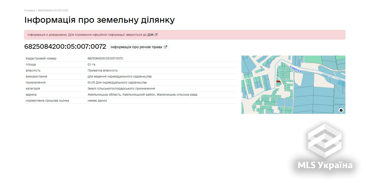Select Землі сільськогосподарського призначення value
Screen dimensions: 371x183
point(121,89)
